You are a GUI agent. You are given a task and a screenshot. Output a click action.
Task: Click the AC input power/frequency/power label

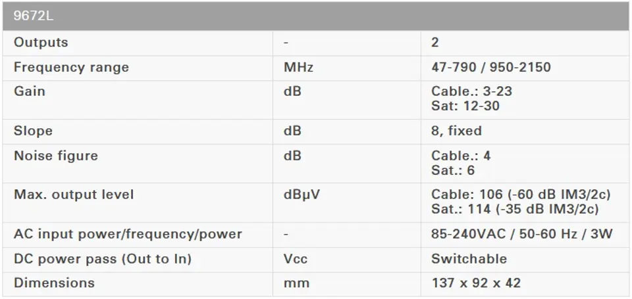pos(128,234)
